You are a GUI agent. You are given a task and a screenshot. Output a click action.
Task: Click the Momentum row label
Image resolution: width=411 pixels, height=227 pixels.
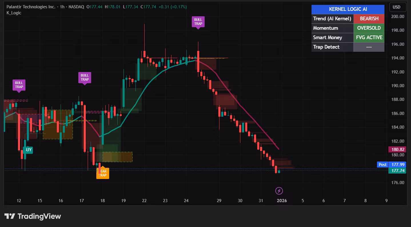[x=326, y=28]
